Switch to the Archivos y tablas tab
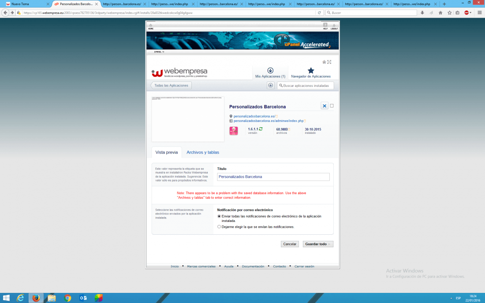This screenshot has height=303, width=485. 203,152
